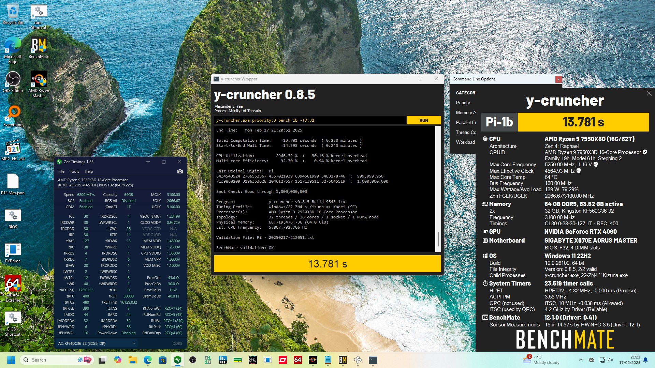Open Copilot from the taskbar
The width and height of the screenshot is (655, 368).
(118, 360)
